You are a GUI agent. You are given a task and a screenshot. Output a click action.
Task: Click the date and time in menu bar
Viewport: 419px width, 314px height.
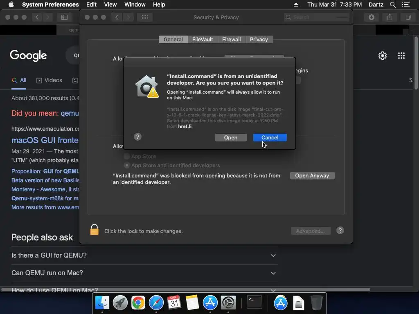(334, 4)
